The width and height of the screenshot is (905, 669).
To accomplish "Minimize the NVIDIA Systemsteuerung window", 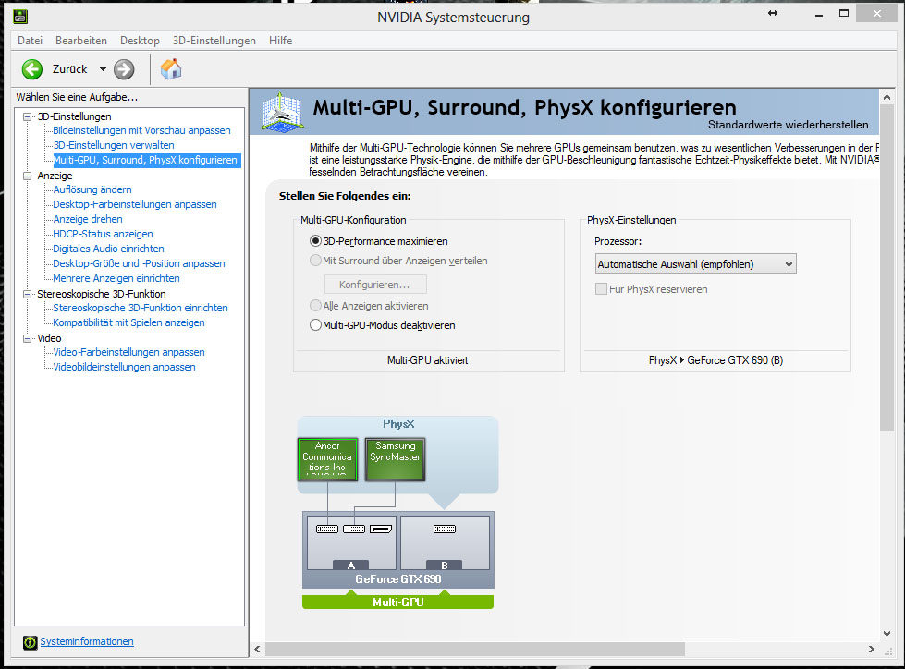I will coord(818,14).
